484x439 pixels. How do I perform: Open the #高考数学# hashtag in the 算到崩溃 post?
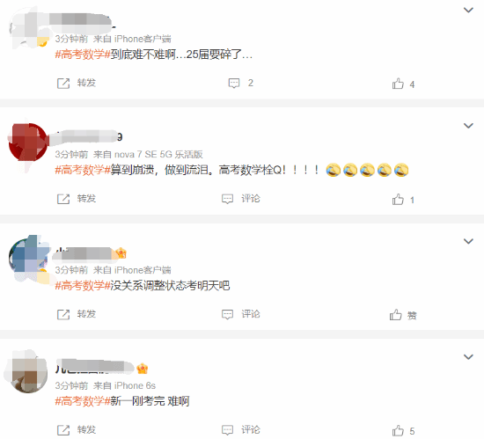[83, 170]
